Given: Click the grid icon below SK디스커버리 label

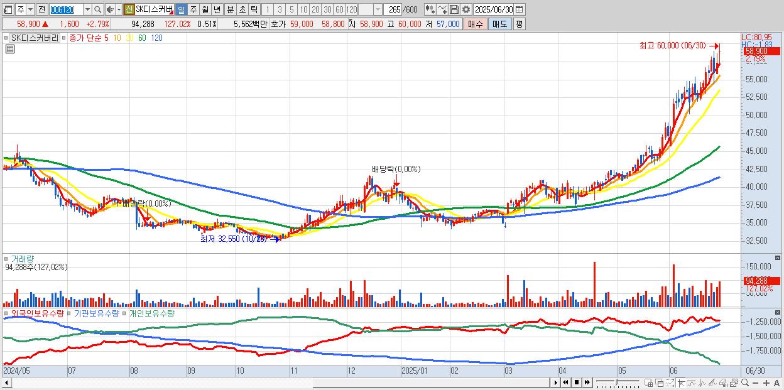Looking at the screenshot, I should (x=9, y=49).
